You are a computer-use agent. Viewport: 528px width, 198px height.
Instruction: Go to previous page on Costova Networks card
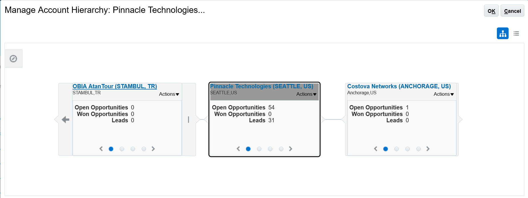point(376,149)
